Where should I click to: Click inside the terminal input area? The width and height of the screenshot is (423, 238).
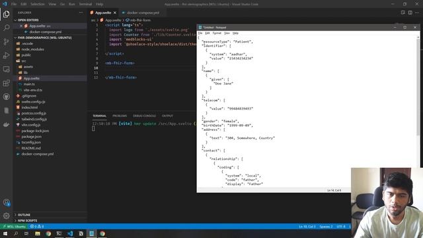93,128
